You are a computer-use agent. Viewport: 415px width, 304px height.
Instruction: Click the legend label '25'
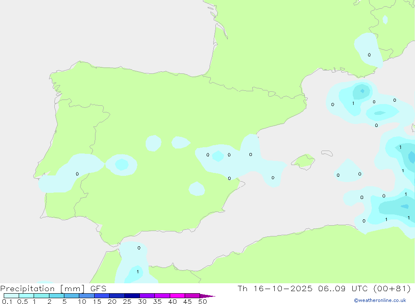(127, 302)
